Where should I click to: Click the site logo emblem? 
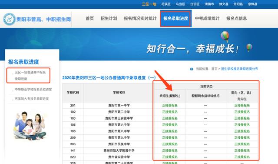point(9,19)
